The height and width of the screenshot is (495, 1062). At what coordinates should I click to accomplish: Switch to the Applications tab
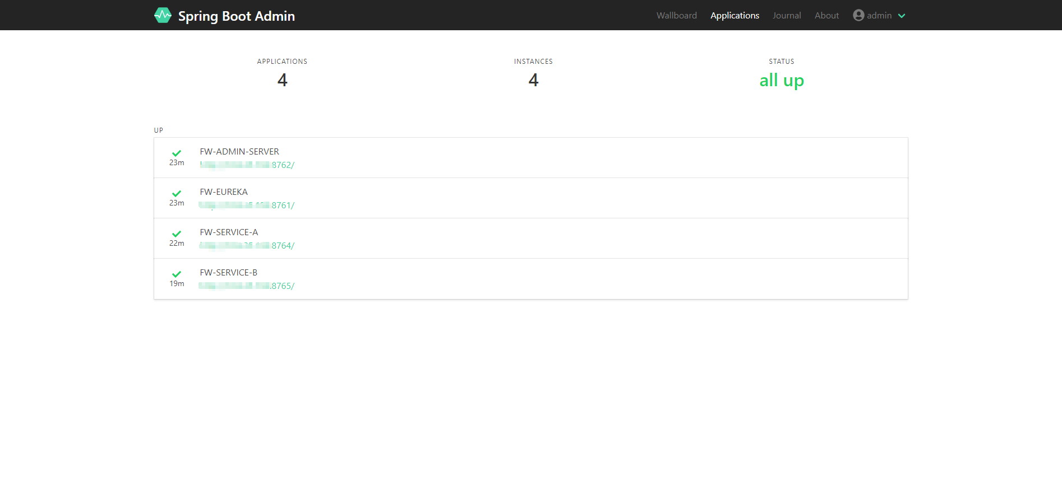(x=735, y=15)
